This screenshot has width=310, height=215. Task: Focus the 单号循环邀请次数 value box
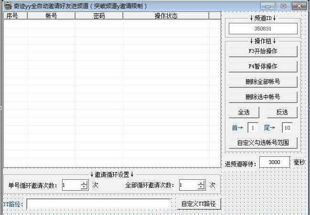click(x=71, y=185)
